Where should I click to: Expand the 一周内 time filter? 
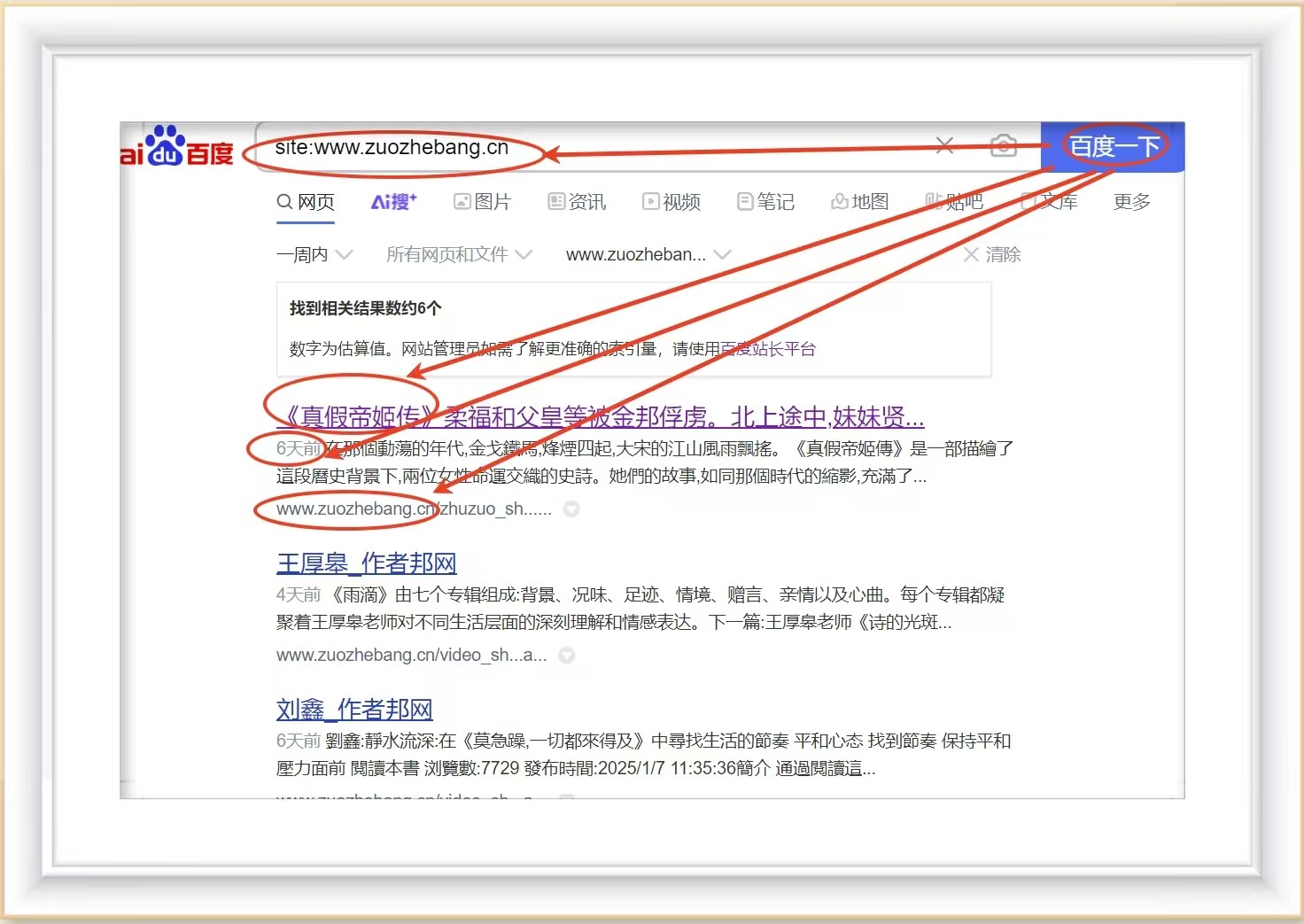click(x=314, y=255)
